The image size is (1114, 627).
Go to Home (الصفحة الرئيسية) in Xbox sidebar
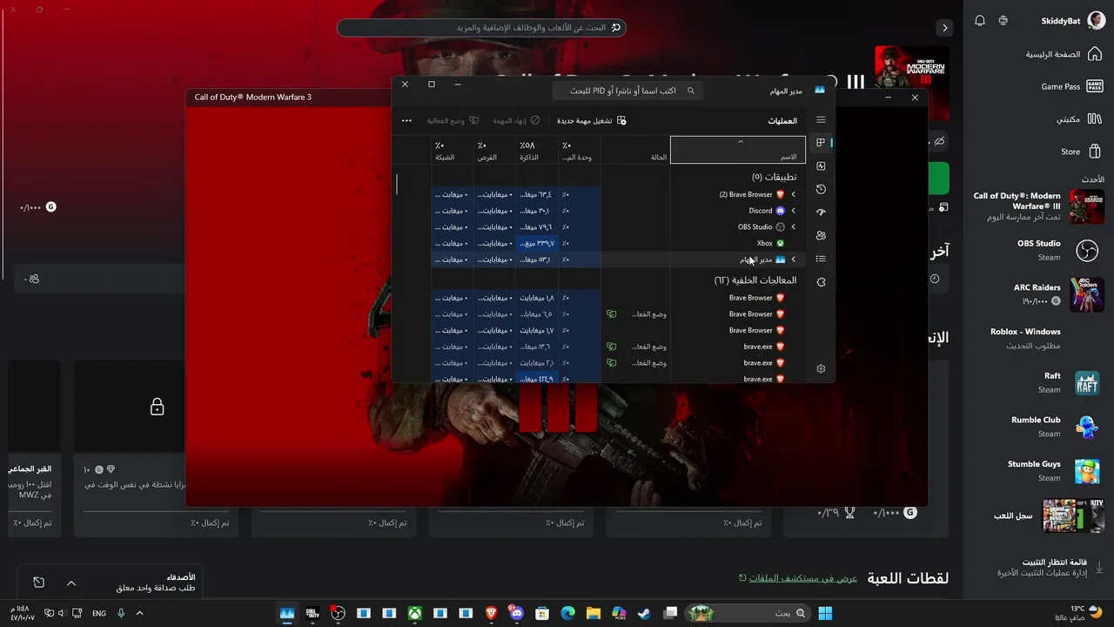pyautogui.click(x=1064, y=54)
